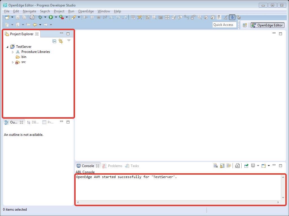Expand the src folder node
The height and width of the screenshot is (216, 289).
click(x=13, y=62)
